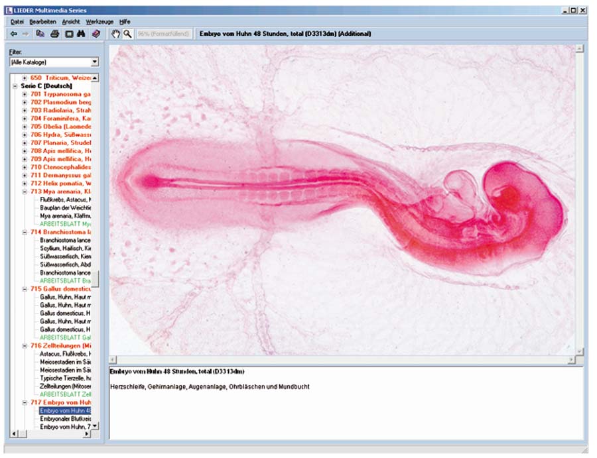Screen dimensions: 597x458
Task: Click the tree panel vertical scrollbar thumb
Action: (95, 278)
